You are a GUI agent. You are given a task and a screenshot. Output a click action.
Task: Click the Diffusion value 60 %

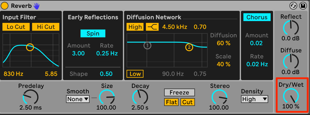tap(224, 43)
